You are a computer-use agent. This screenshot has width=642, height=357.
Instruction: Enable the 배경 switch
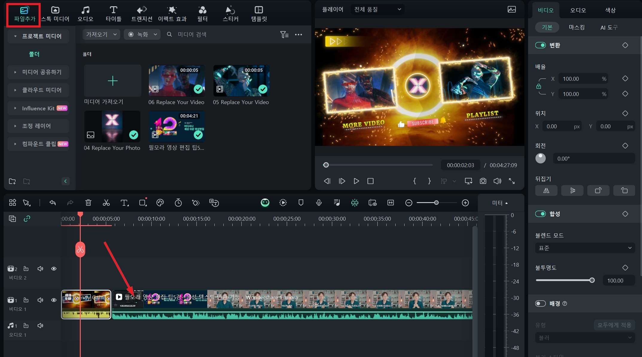pyautogui.click(x=540, y=303)
